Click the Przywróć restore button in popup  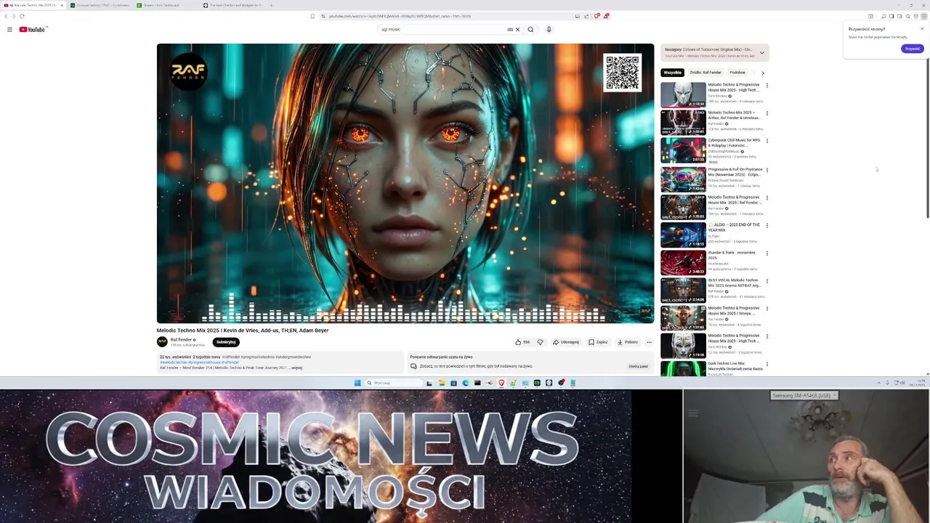point(913,49)
